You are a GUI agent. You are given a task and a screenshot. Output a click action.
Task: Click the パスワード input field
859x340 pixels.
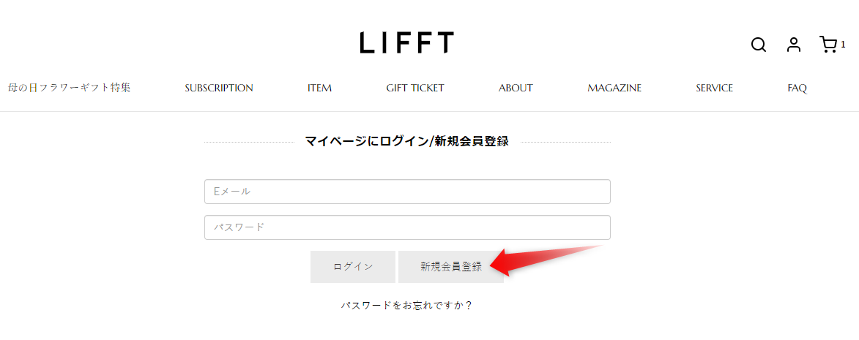pos(407,227)
